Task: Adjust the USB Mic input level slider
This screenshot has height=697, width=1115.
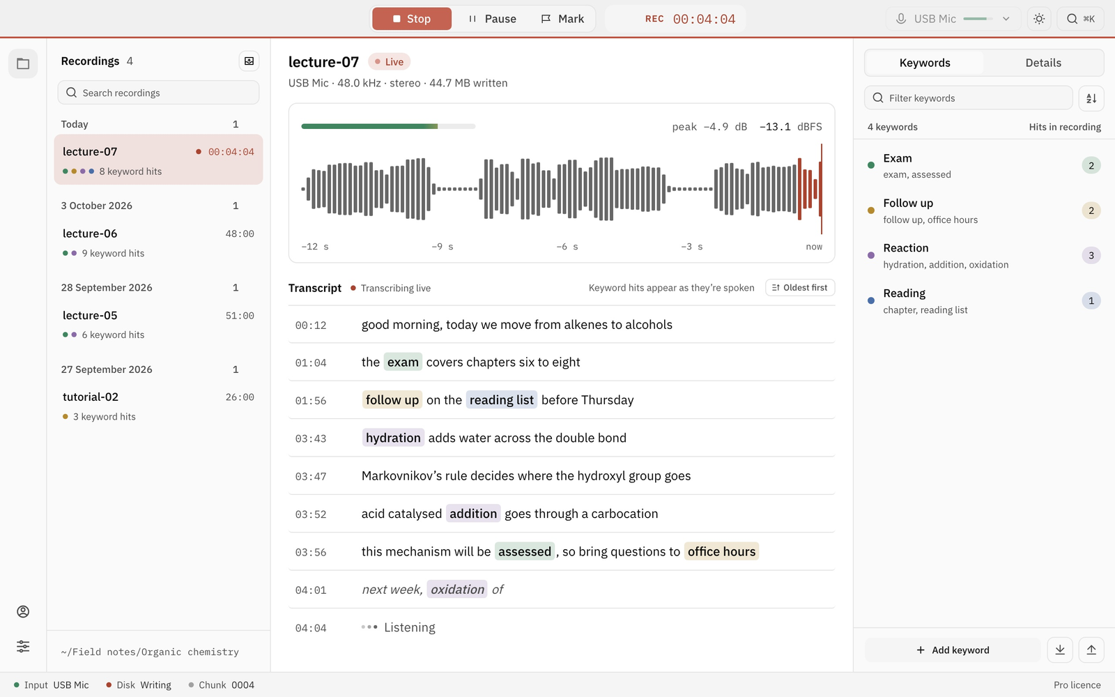Action: (x=978, y=19)
